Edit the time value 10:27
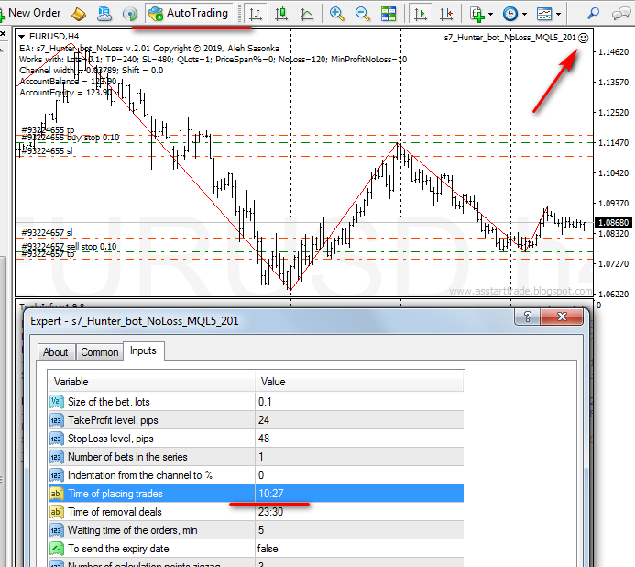This screenshot has width=635, height=567. [359, 494]
